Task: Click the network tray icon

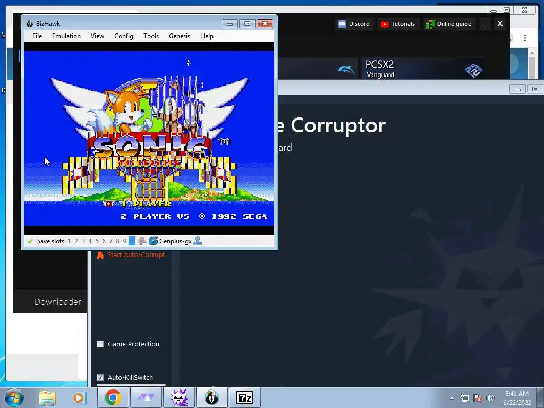Action: (464, 398)
